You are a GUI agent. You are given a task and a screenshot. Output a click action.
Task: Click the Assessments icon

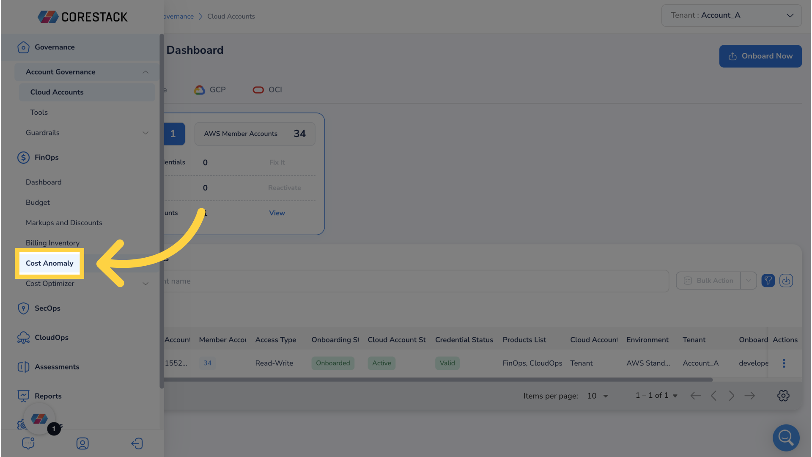pos(23,367)
